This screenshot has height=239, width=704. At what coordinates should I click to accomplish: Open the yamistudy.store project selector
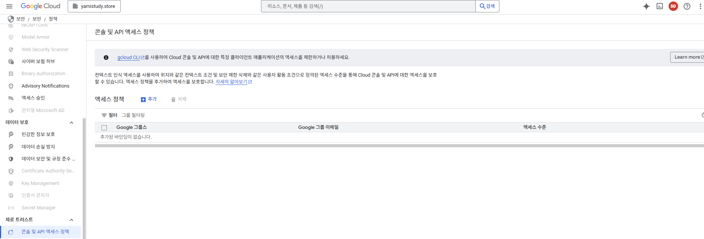94,6
